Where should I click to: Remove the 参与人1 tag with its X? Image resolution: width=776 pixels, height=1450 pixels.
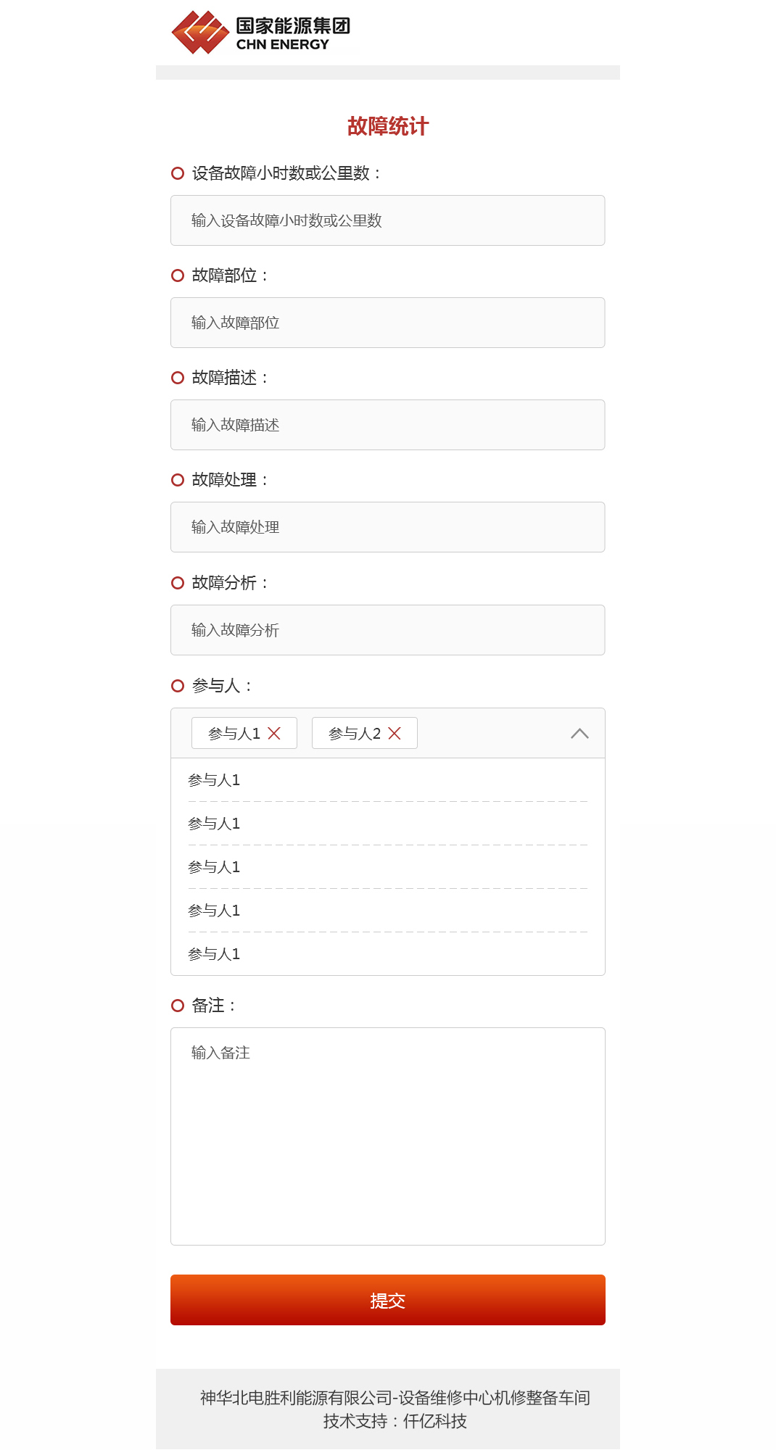(274, 733)
